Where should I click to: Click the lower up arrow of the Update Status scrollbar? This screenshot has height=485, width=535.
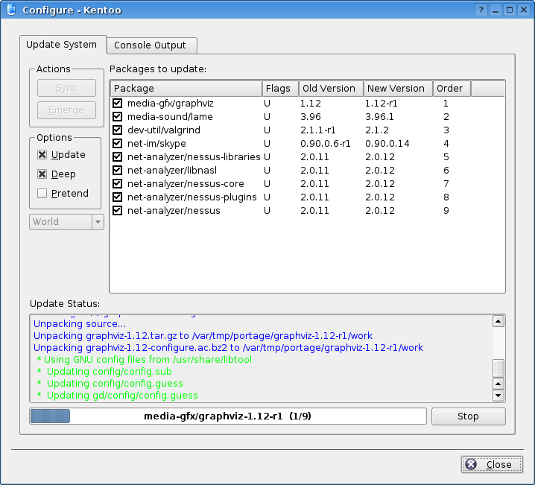tap(498, 384)
